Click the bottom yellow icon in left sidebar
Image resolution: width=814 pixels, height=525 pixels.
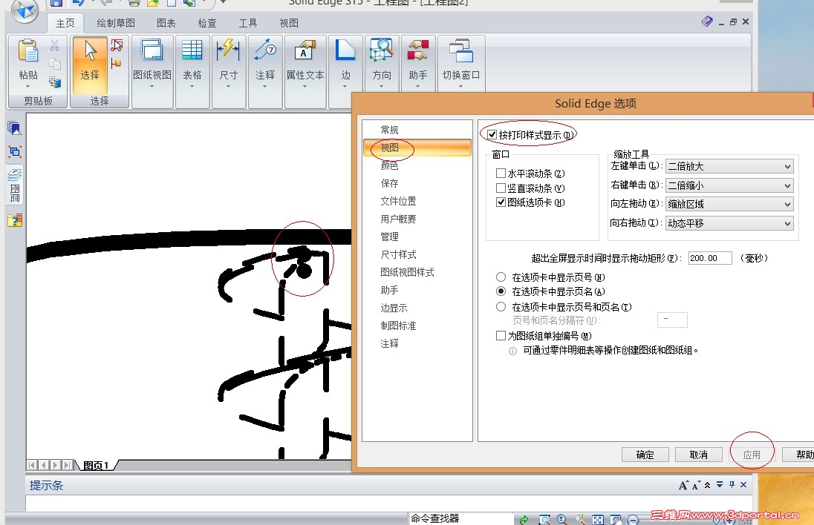[x=15, y=220]
